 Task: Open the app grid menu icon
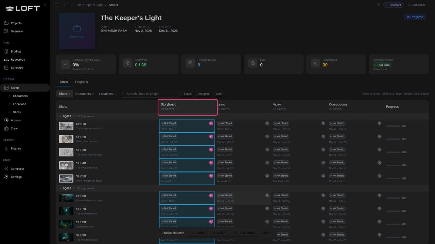[56, 5]
